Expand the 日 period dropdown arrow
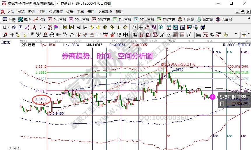Screen dimensions: 251x150 click(x=9, y=27)
